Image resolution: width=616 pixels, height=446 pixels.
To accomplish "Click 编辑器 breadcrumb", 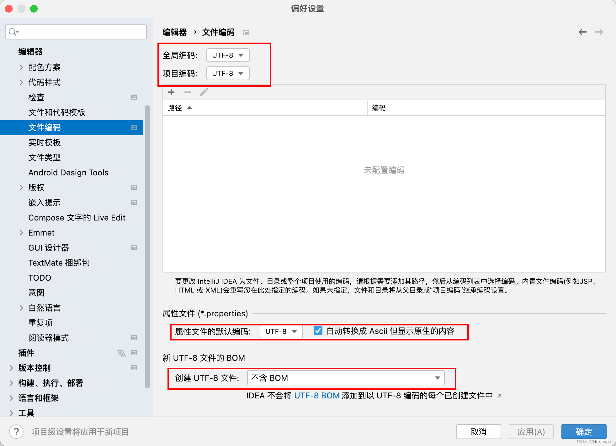I will pyautogui.click(x=175, y=32).
